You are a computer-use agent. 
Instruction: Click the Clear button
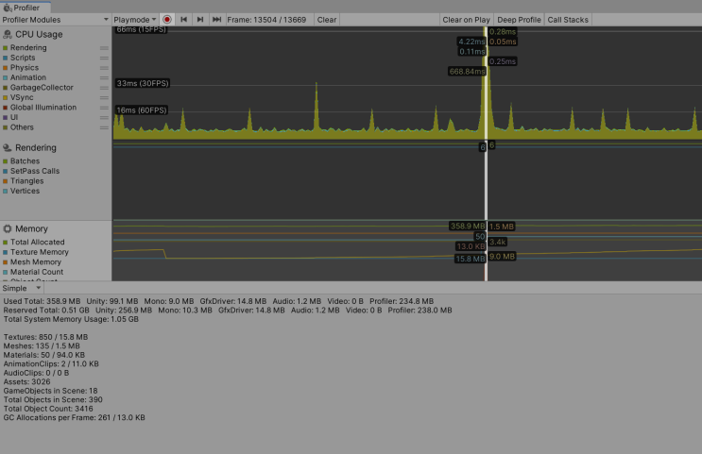click(326, 20)
